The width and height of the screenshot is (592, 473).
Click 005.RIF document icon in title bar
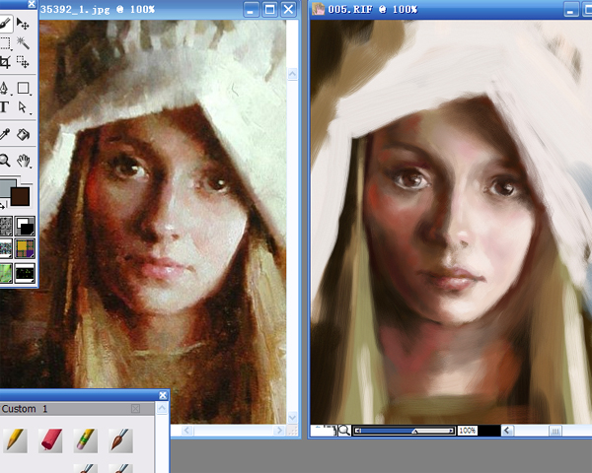tap(318, 9)
